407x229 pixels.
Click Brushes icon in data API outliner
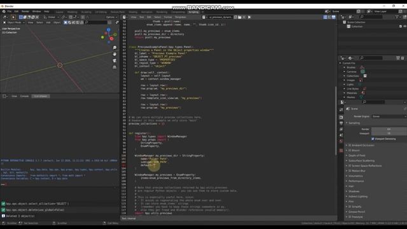point(362,67)
